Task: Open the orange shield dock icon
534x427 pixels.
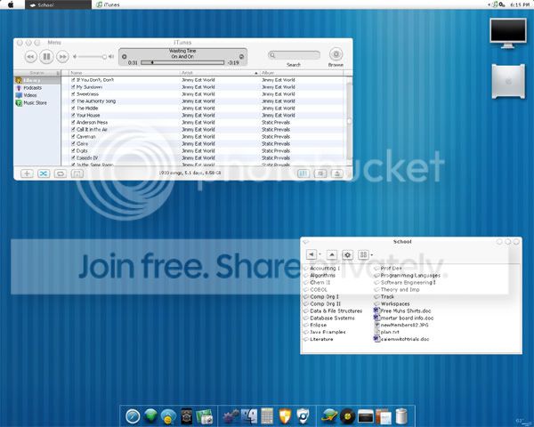Action: [x=285, y=416]
